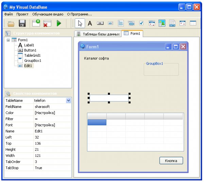Open the Проект menu
The image size is (204, 182).
coord(22,14)
